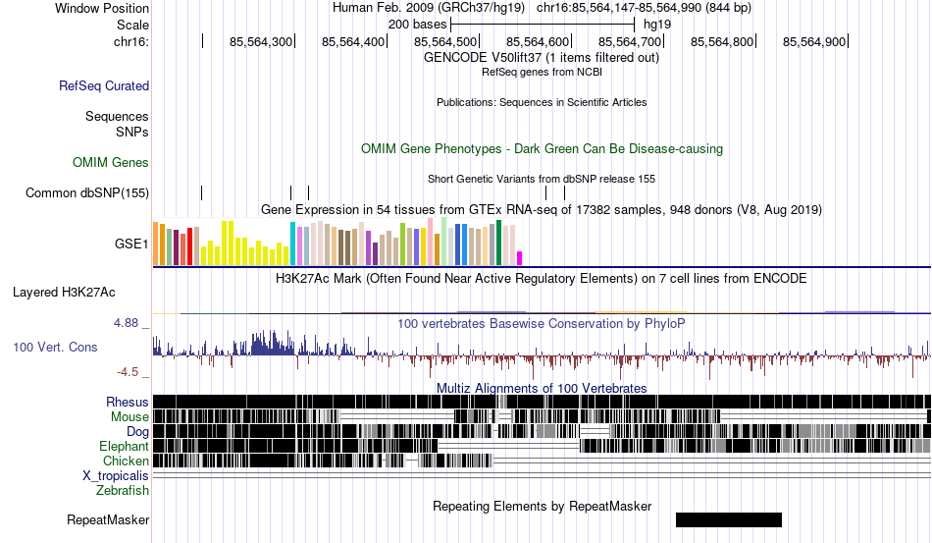Click the H3K27Ac Mark ENCODE track title

click(x=542, y=278)
